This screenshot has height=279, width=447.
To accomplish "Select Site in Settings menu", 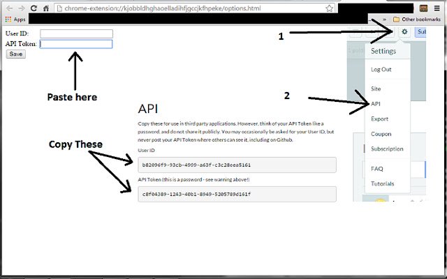I will [376, 89].
